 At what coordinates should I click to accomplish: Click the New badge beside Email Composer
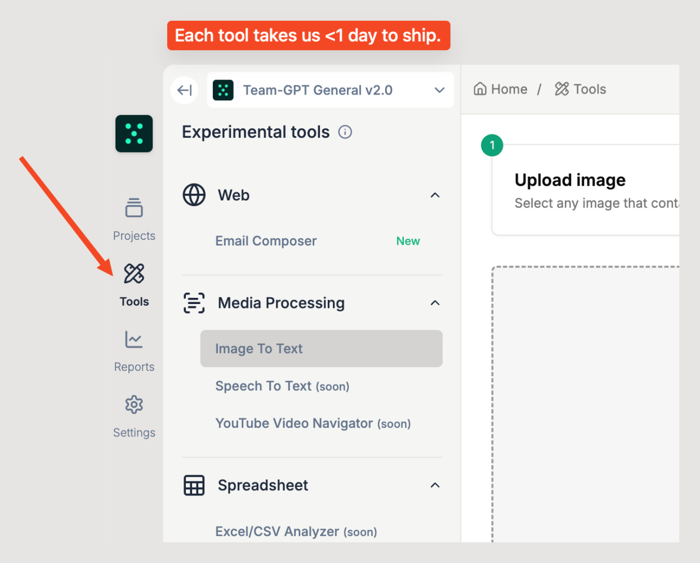click(x=408, y=241)
